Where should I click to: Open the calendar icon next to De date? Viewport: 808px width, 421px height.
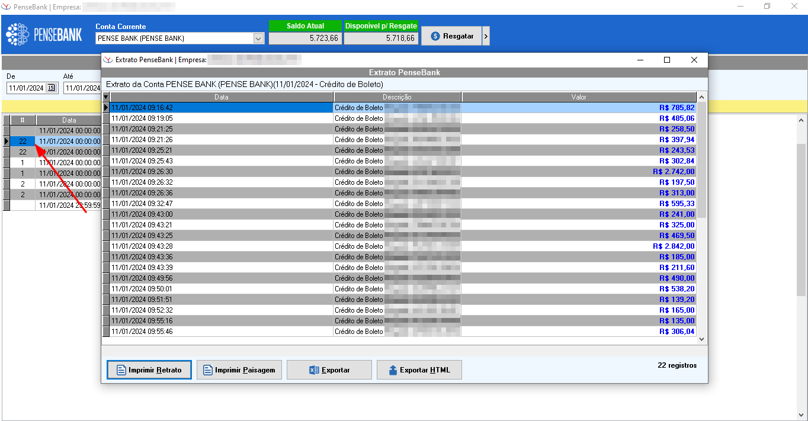pos(51,88)
